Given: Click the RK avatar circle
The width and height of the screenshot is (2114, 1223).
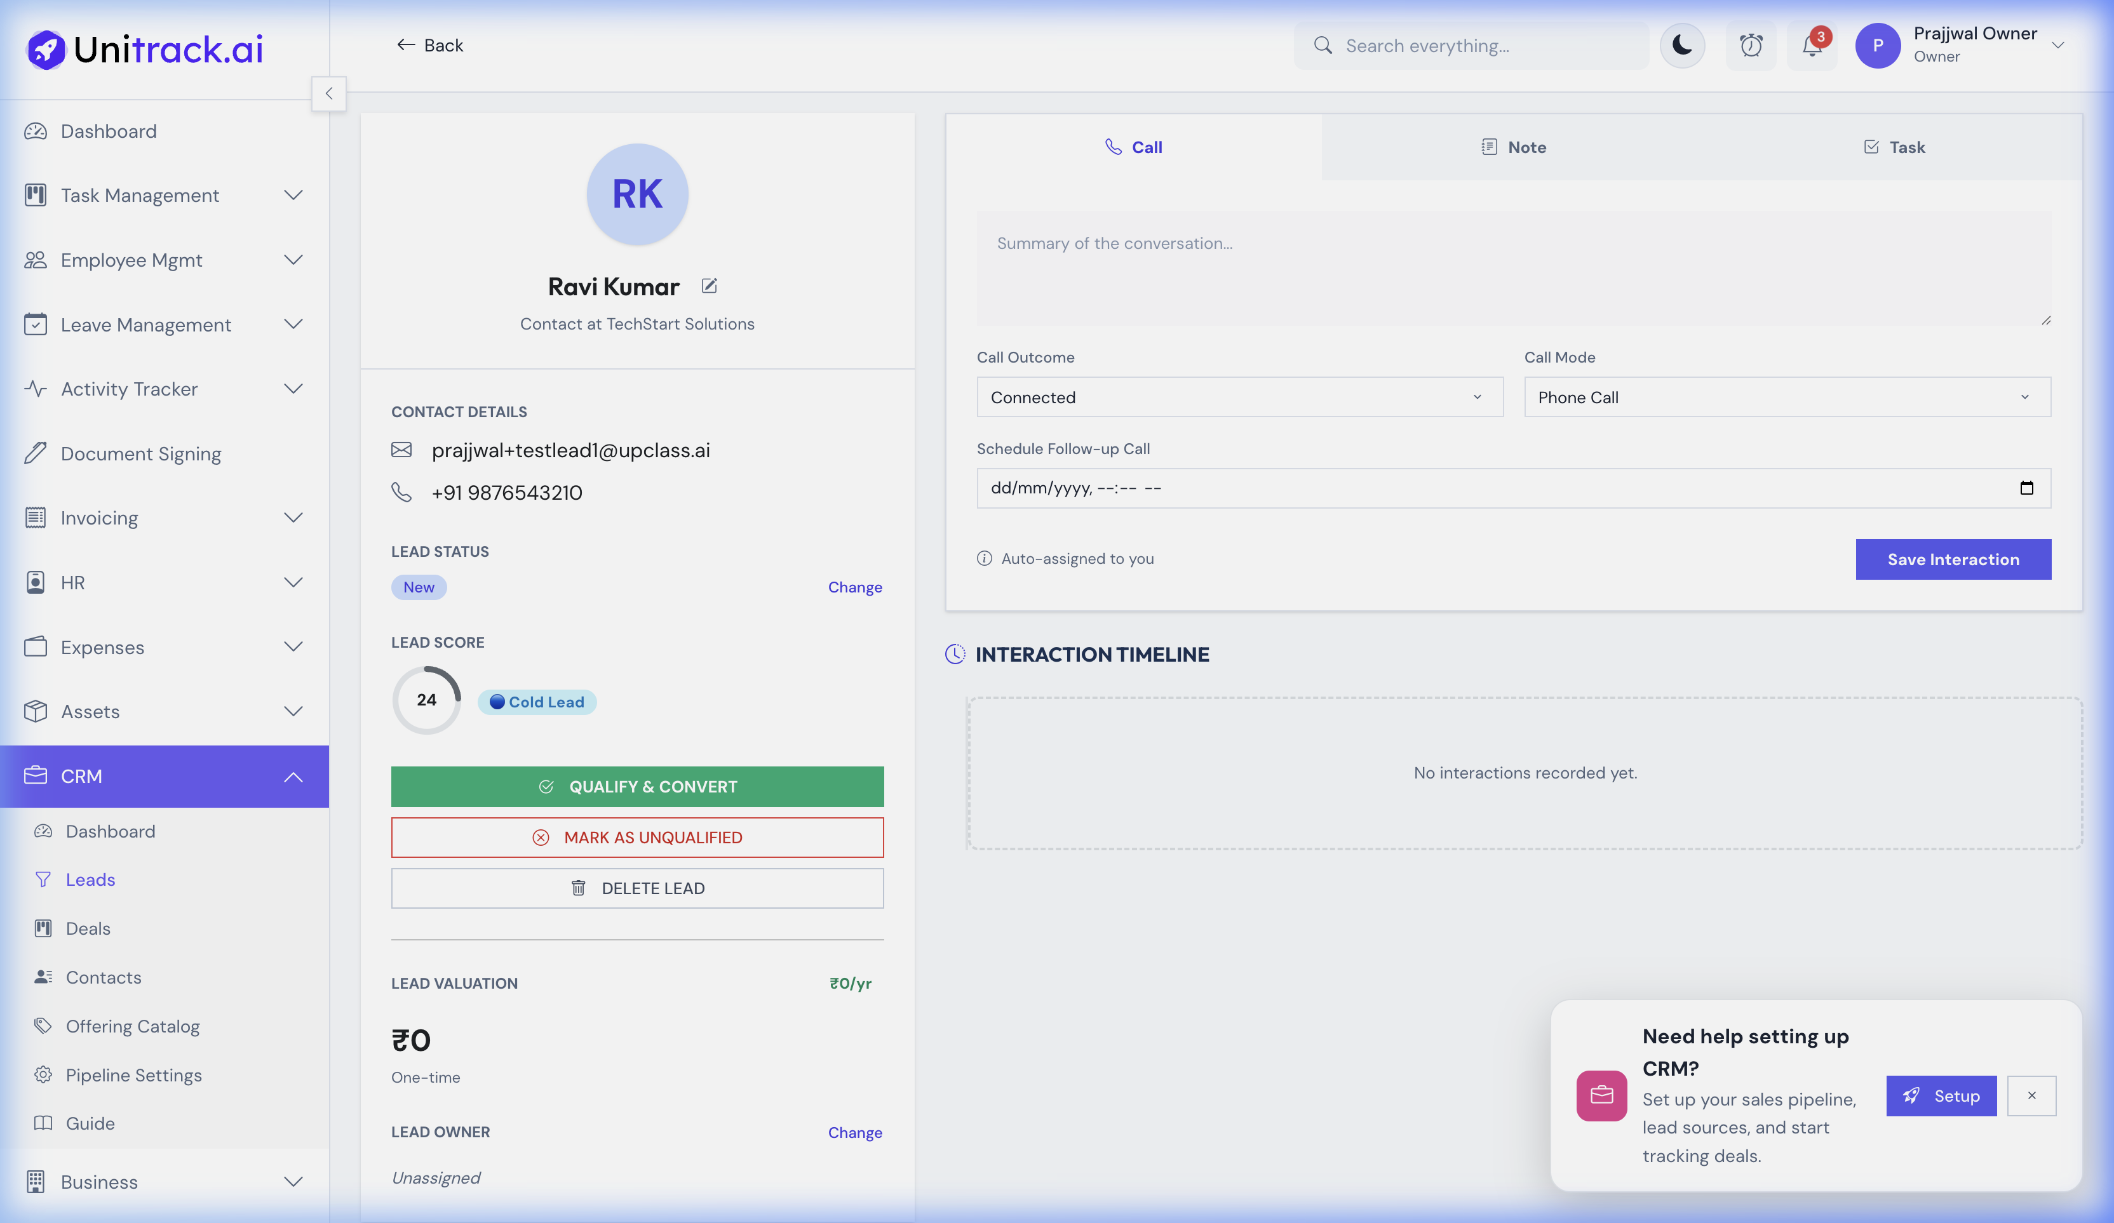Looking at the screenshot, I should (x=636, y=194).
